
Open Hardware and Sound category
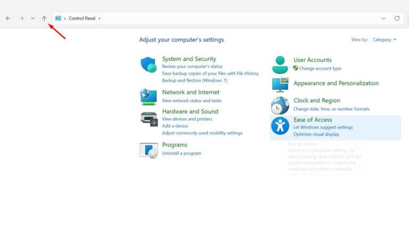(x=190, y=112)
